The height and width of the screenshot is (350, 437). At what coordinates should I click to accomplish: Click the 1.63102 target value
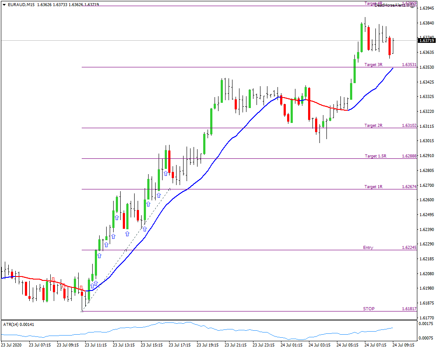point(409,126)
